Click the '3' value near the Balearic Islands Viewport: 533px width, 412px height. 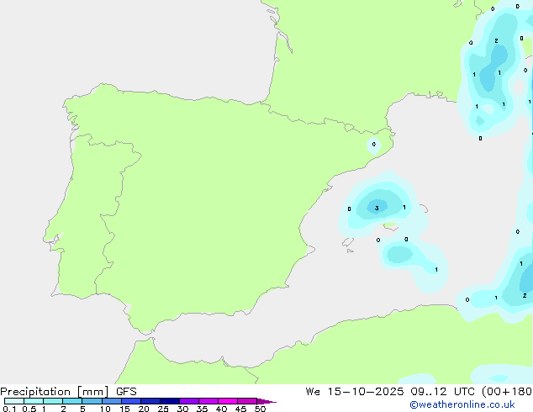(377, 208)
